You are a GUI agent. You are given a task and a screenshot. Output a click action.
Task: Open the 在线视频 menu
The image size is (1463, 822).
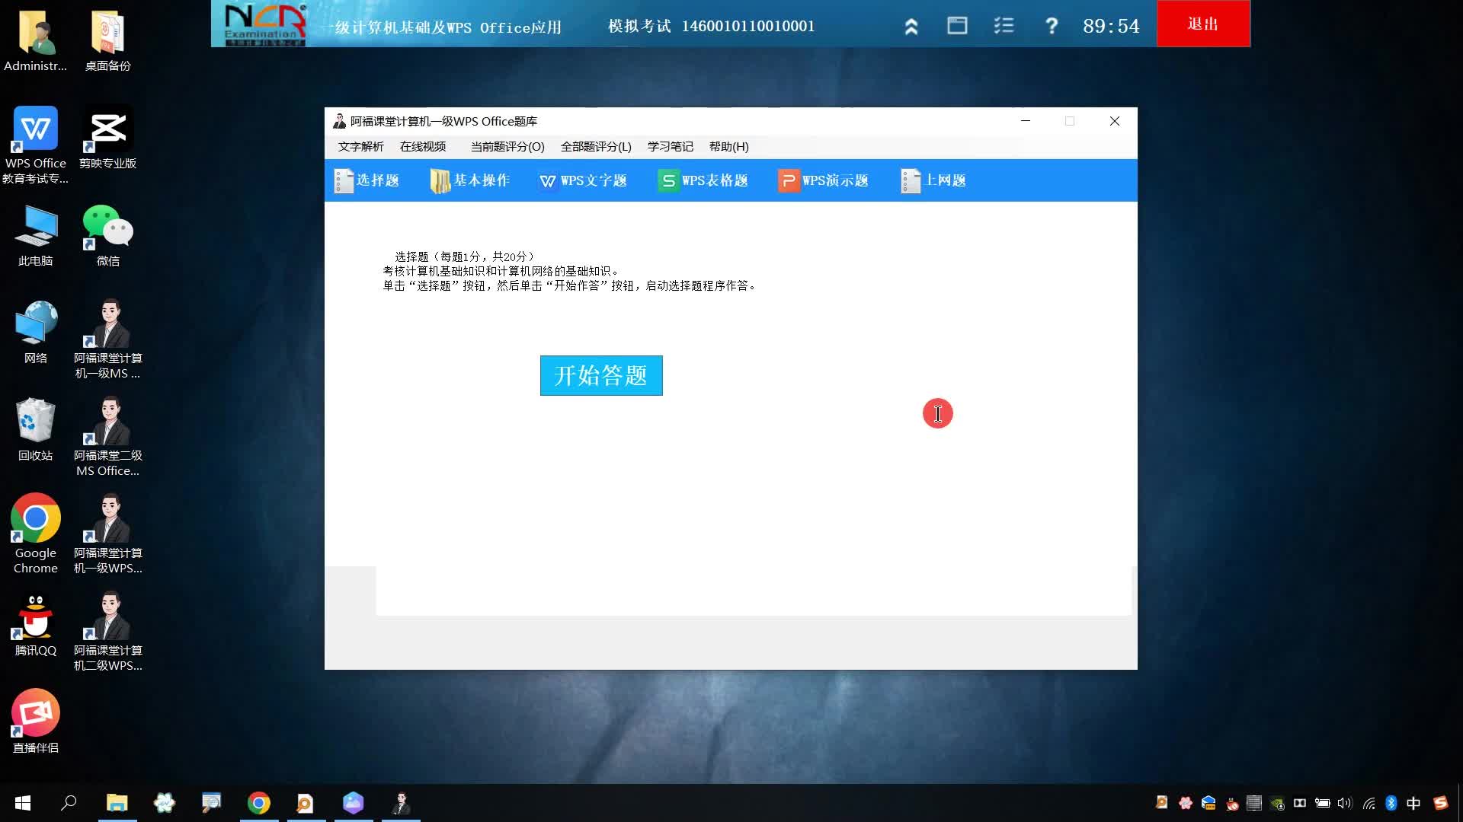[x=423, y=146]
